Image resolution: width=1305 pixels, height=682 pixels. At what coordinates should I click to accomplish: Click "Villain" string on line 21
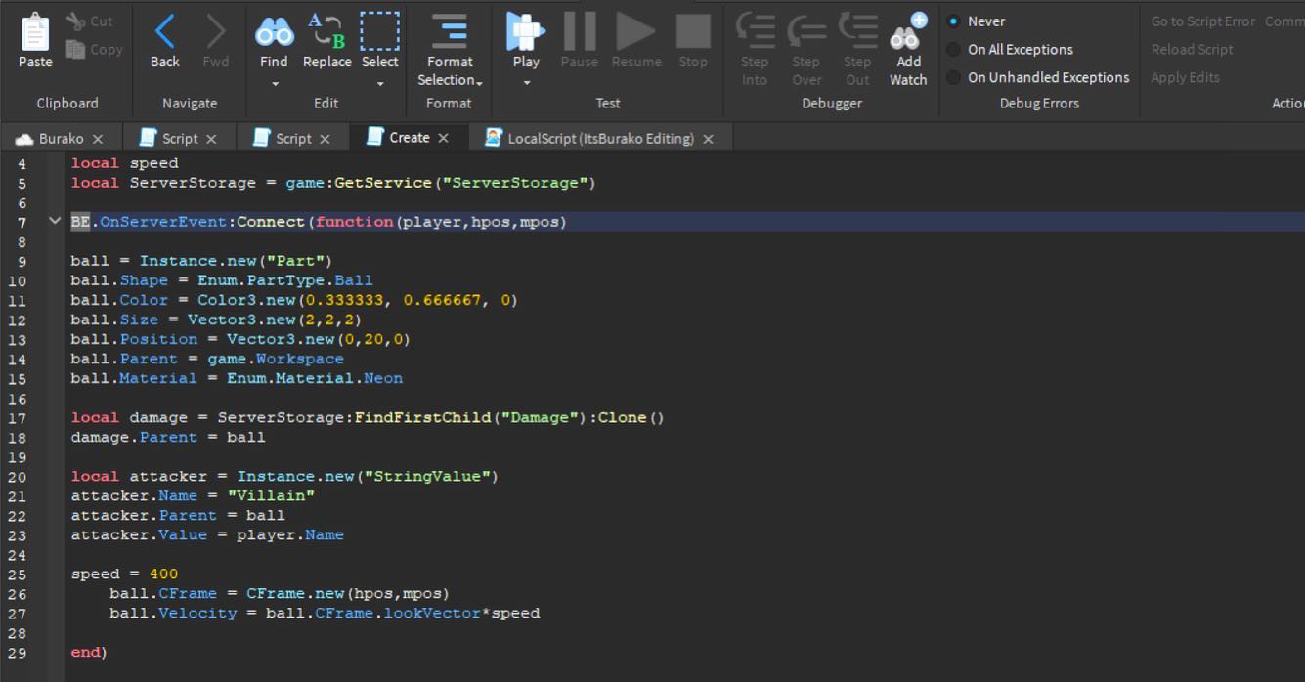pos(271,495)
